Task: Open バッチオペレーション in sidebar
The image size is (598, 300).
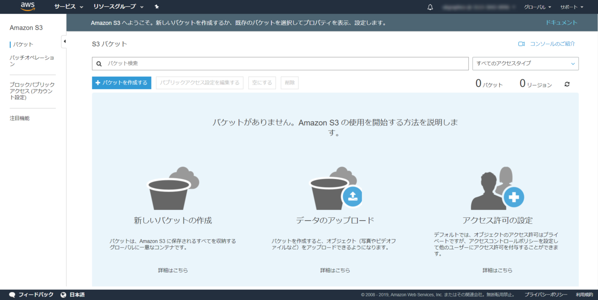Action: point(32,61)
